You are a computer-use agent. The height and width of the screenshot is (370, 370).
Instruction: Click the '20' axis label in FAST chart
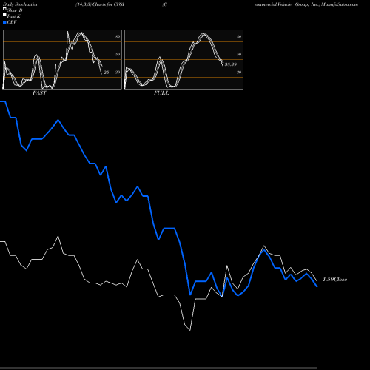[118, 72]
